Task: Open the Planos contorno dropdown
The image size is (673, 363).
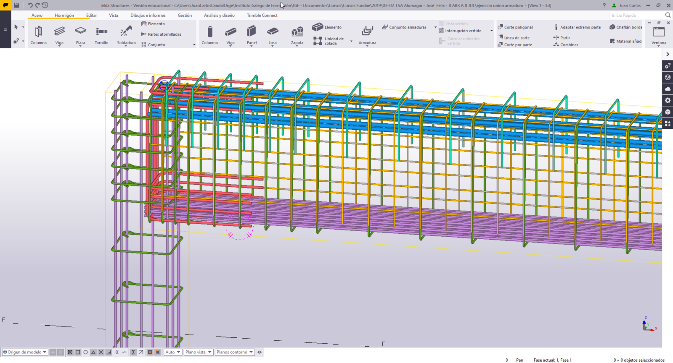Action: (x=235, y=353)
